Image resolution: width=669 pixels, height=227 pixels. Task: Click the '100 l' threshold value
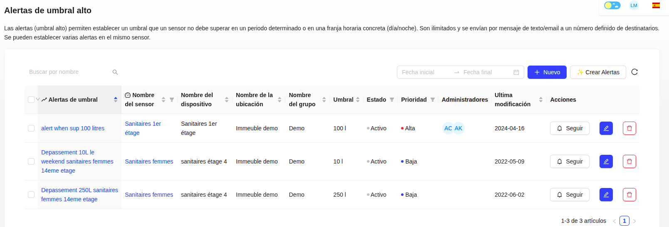(x=339, y=128)
